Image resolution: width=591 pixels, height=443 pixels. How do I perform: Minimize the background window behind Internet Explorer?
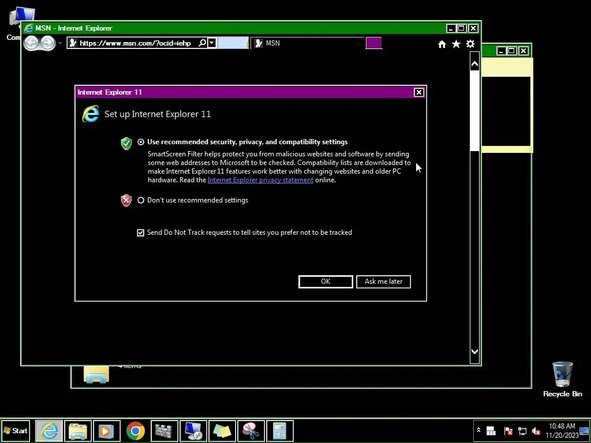pyautogui.click(x=501, y=51)
